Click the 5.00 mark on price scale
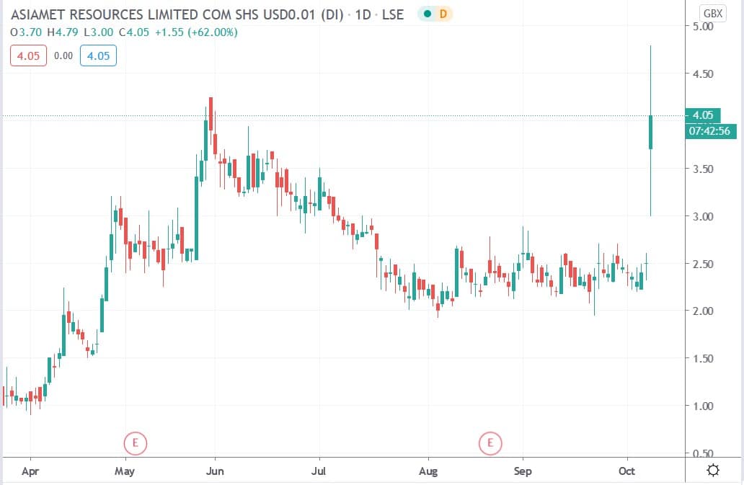 701,27
